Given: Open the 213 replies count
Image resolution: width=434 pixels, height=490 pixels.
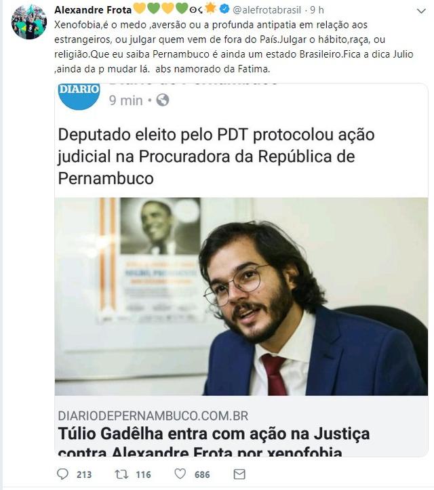Looking at the screenshot, I should point(84,474).
